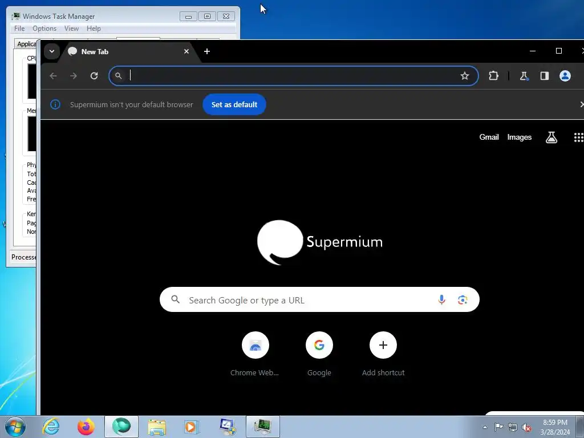Start voice search with microphone
Screen dimensions: 584x438
point(441,300)
